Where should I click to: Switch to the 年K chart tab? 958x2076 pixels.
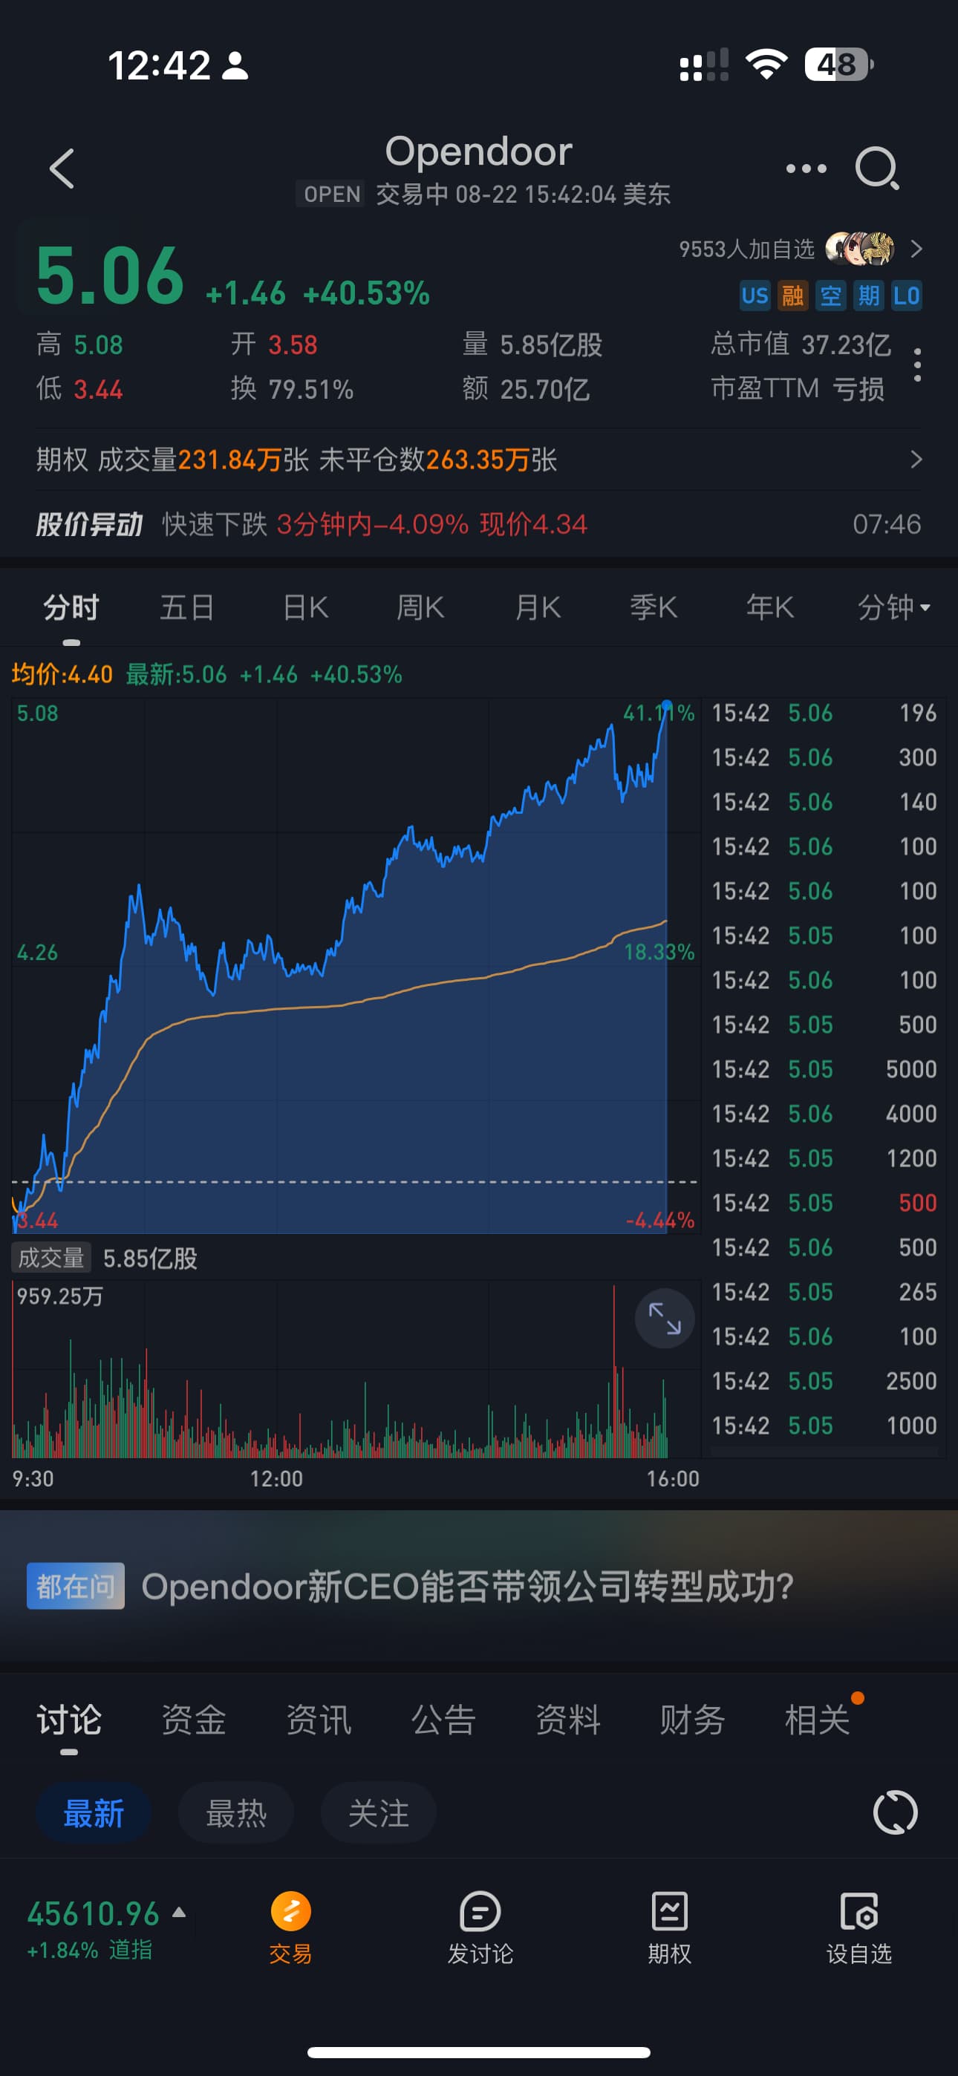[770, 607]
